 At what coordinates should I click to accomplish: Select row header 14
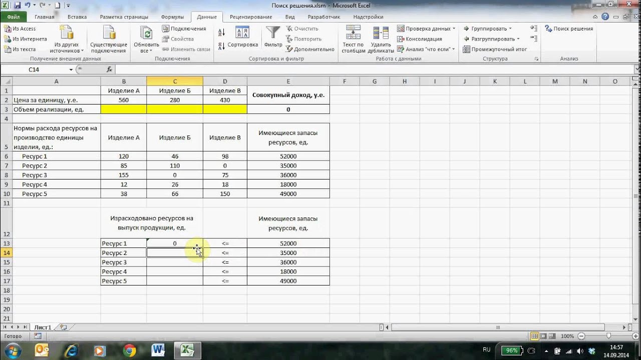(x=6, y=252)
